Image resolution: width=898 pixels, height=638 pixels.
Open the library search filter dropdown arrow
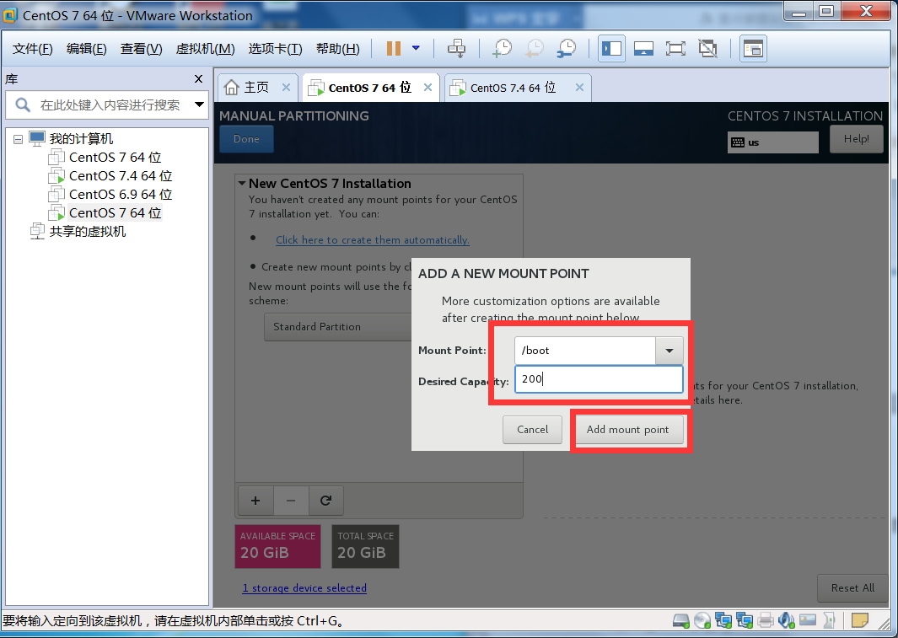pos(199,105)
